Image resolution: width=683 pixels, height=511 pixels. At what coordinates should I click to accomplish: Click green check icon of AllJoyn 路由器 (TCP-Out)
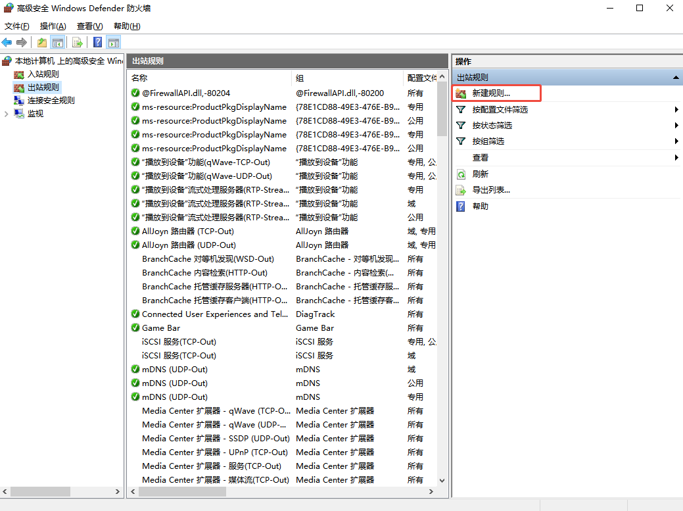(x=135, y=231)
